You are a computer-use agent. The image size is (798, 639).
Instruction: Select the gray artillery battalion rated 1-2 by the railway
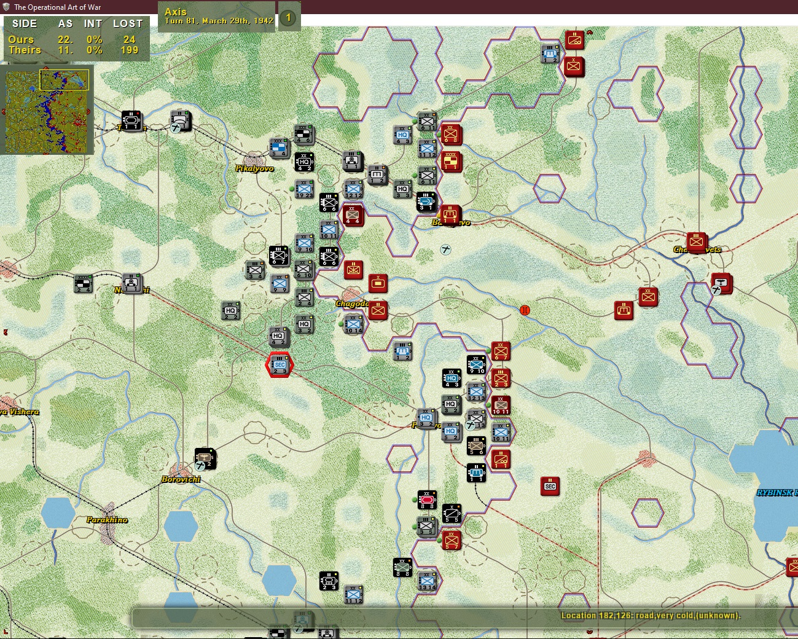click(377, 175)
